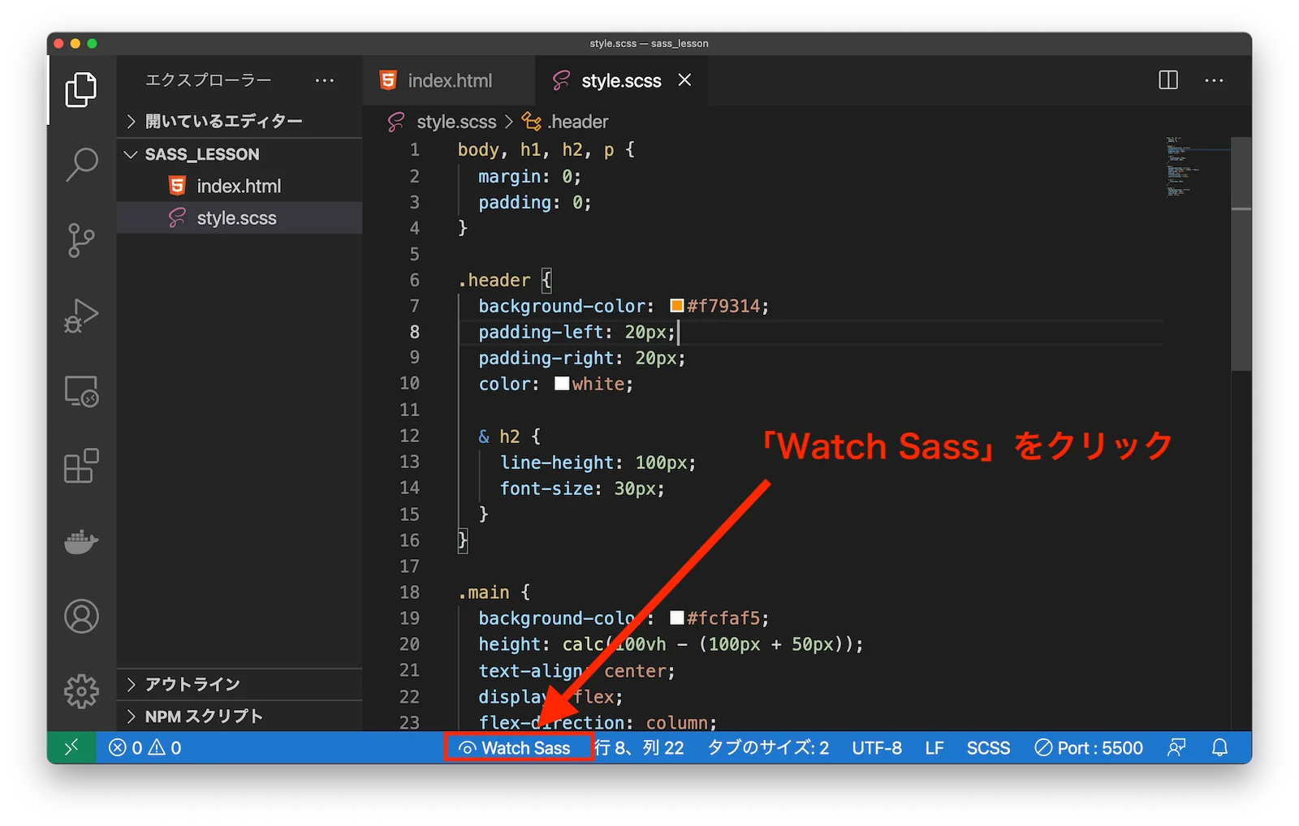Enable Watch Sass from the status bar
Viewport: 1299px width, 826px height.
[x=517, y=747]
